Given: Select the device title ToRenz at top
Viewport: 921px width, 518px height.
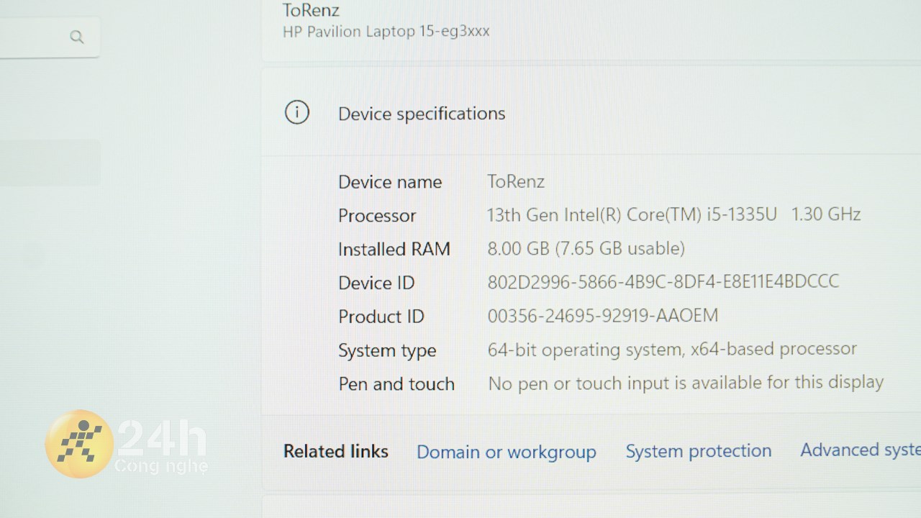Looking at the screenshot, I should 311,10.
